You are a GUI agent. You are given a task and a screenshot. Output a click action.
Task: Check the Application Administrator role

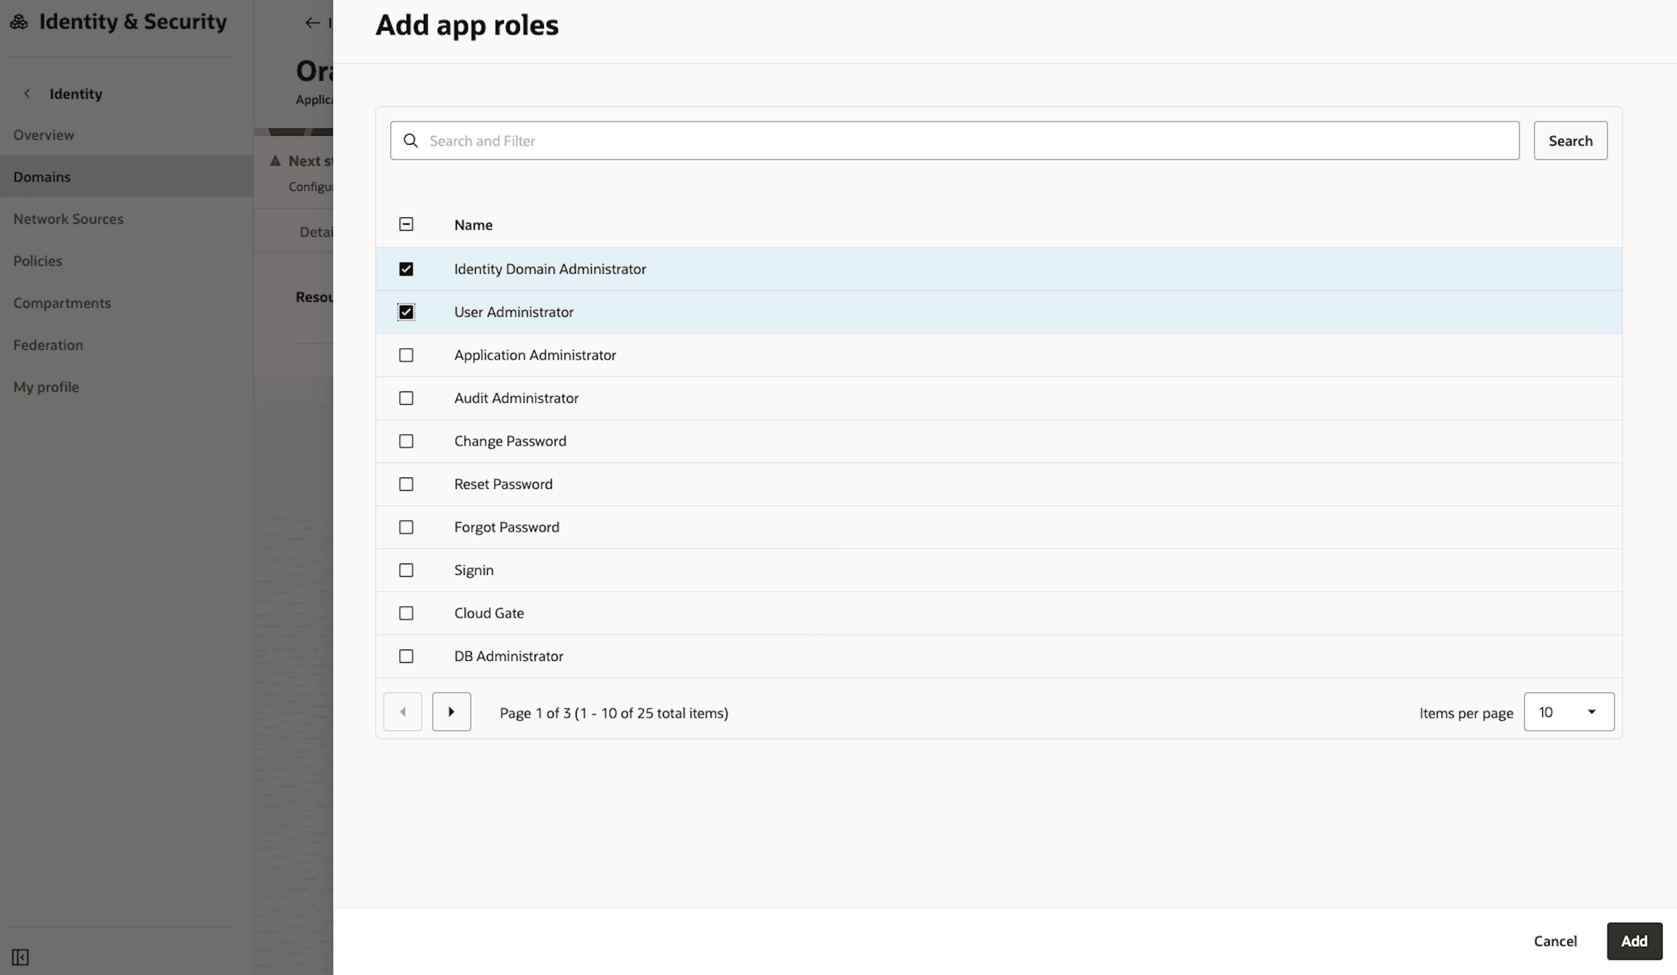tap(407, 355)
